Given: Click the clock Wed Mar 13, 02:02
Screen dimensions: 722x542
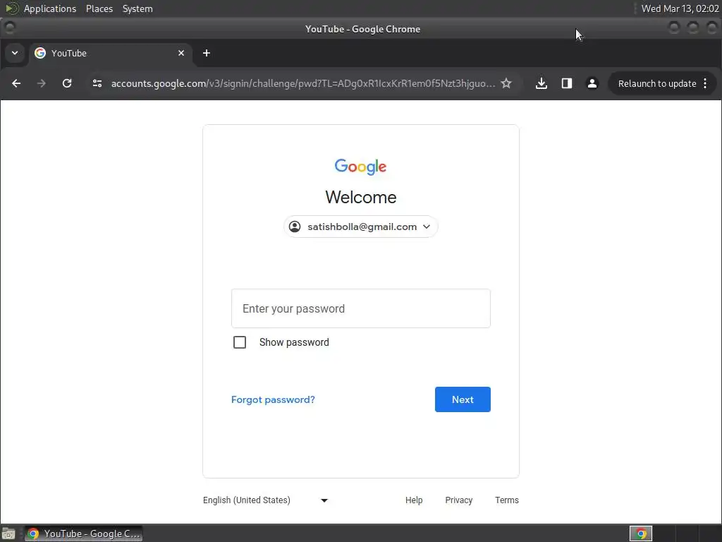Looking at the screenshot, I should coord(680,8).
